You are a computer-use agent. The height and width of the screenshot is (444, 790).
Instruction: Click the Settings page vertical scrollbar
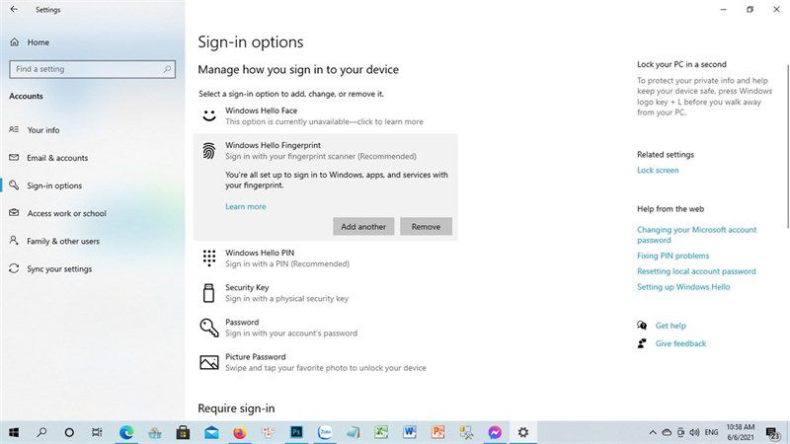(x=787, y=146)
